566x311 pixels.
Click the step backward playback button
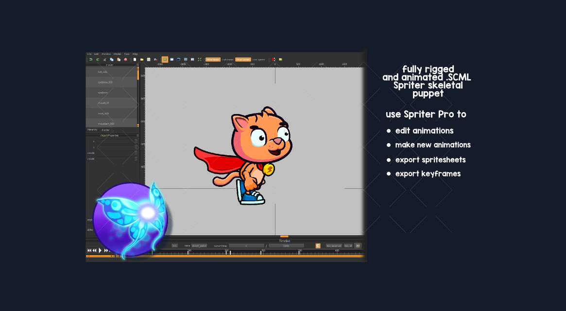pos(94,251)
